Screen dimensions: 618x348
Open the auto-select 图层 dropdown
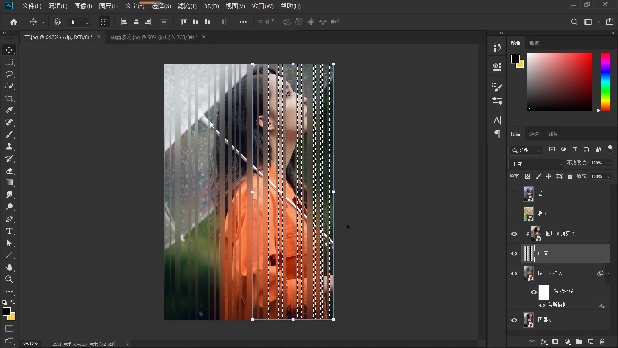coord(79,22)
